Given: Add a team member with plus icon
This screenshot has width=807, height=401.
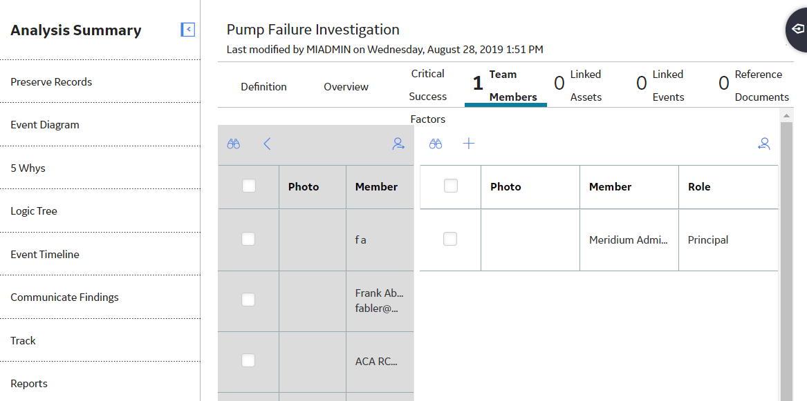Looking at the screenshot, I should click(469, 144).
